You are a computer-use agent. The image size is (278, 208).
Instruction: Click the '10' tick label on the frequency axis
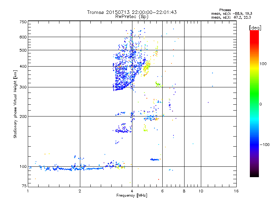[201, 191]
